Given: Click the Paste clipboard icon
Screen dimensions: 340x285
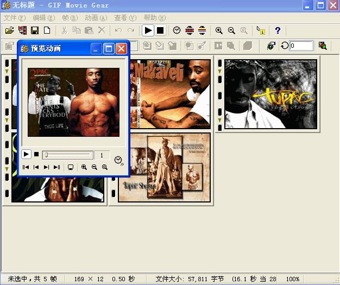Looking at the screenshot, I should 89,30.
